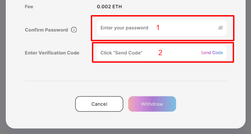Screen dimensions: 251x134
Task: Click the Confirm Password label
Action: 46,30
